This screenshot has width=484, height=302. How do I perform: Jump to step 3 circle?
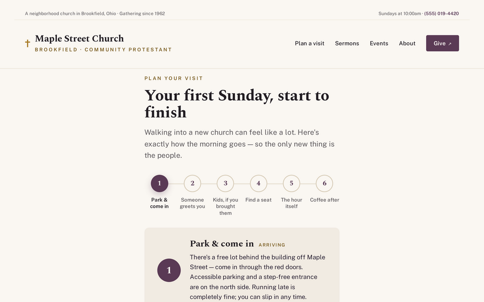[225, 183]
